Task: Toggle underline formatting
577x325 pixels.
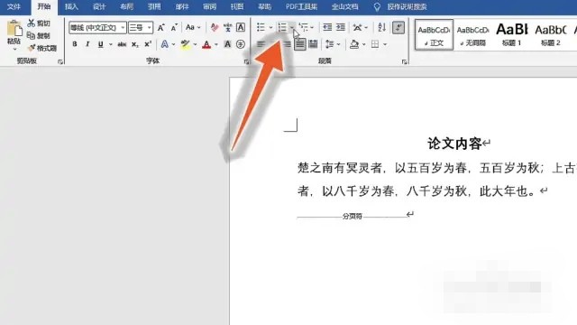Action: pos(100,44)
